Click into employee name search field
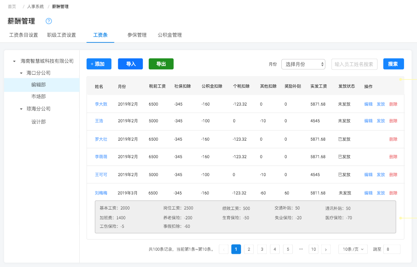The image size is (417, 267). [354, 64]
